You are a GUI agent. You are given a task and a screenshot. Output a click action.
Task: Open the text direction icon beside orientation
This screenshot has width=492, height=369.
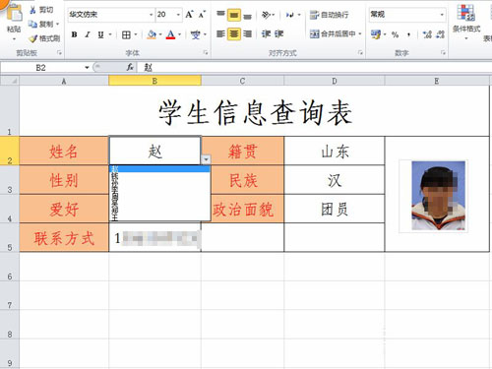click(x=290, y=15)
